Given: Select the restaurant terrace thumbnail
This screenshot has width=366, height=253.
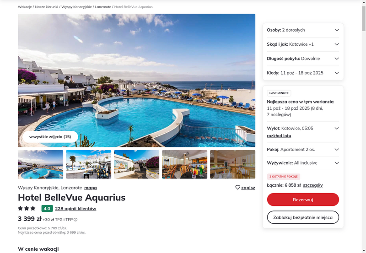Looking at the screenshot, I should click(88, 164).
